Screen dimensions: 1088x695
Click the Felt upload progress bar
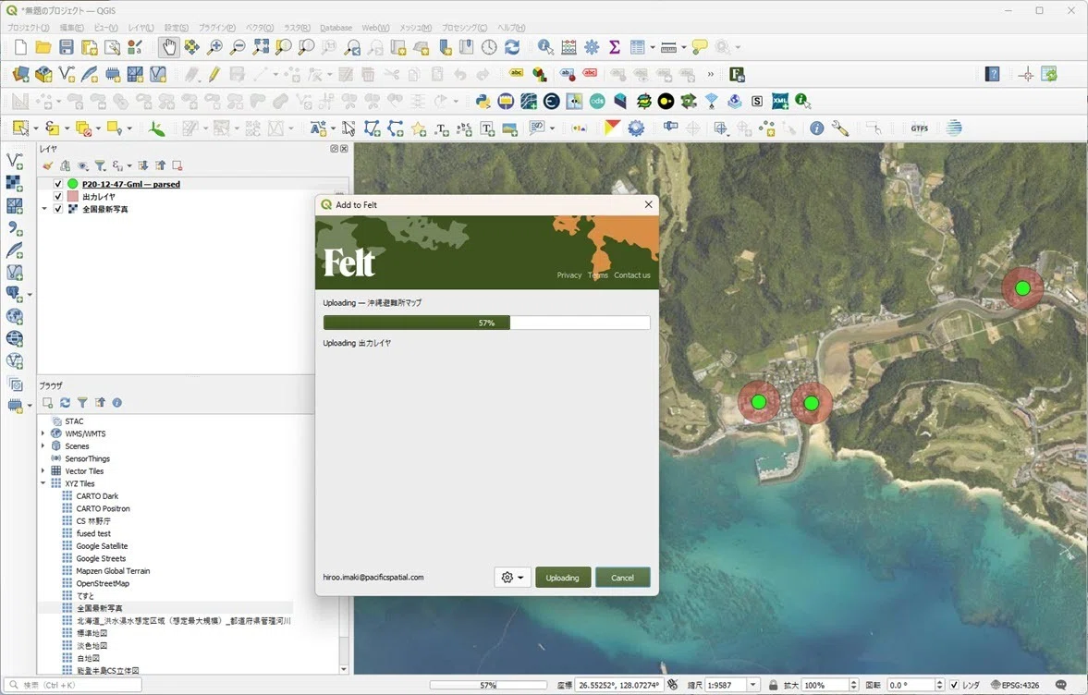[486, 323]
